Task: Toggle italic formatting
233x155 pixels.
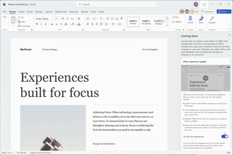Action: tap(41, 24)
